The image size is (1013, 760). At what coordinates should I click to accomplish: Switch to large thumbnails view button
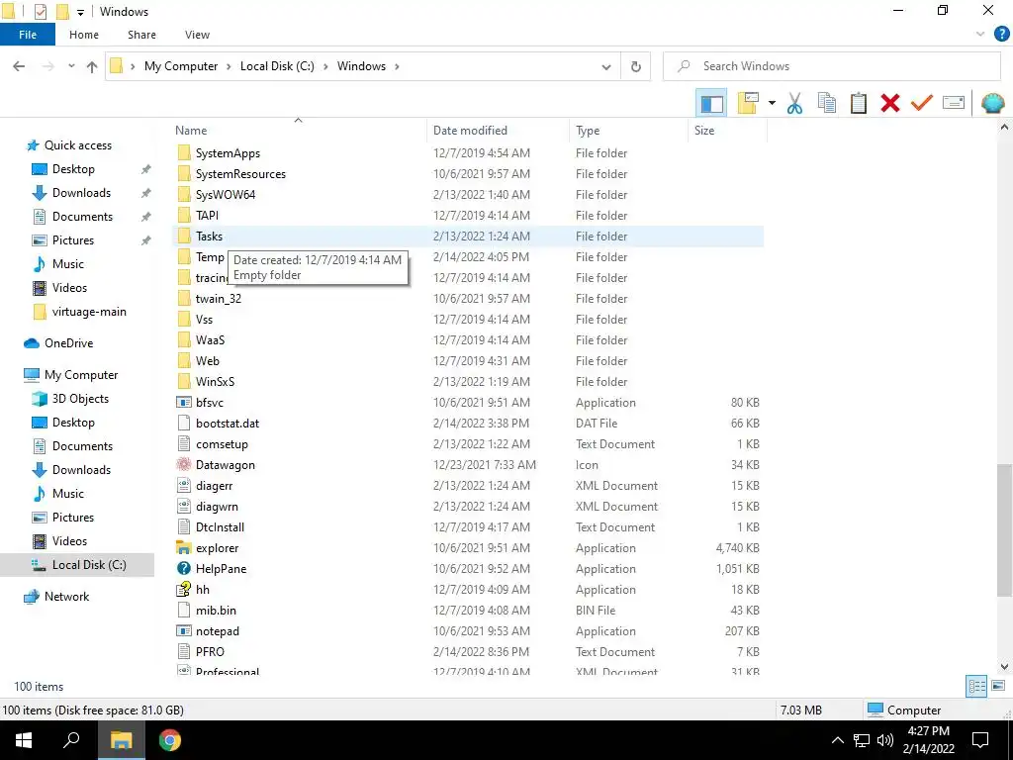pos(998,686)
